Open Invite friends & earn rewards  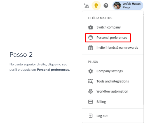pyautogui.click(x=117, y=48)
